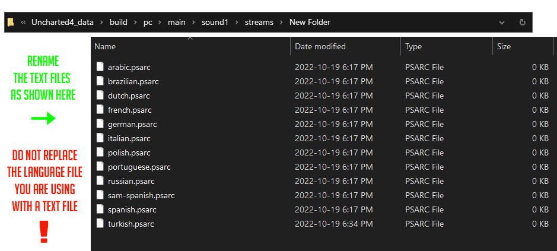Select the turkish.psarc file icon
This screenshot has height=251, width=557.
(x=100, y=224)
